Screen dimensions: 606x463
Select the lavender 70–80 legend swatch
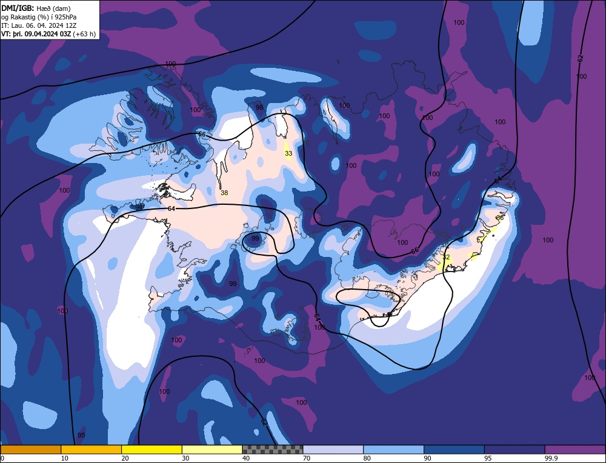click(333, 449)
